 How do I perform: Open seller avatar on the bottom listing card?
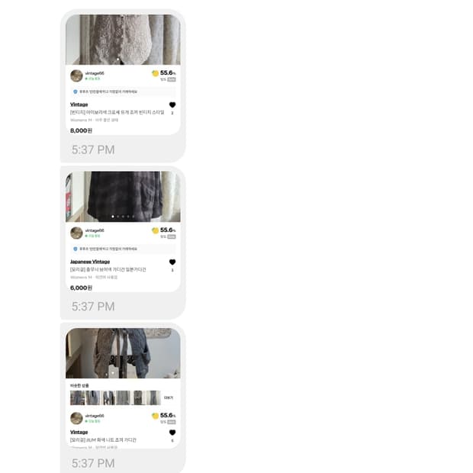[x=76, y=418]
